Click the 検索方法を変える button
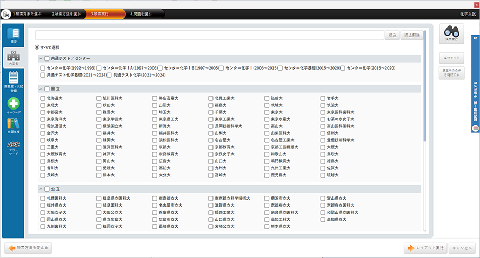 [x=28, y=248]
